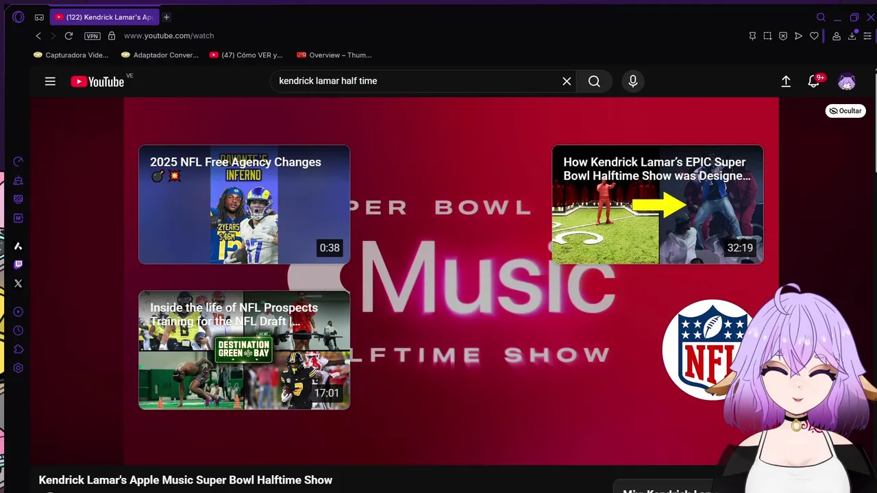Go back to previous page
The height and width of the screenshot is (493, 877).
tap(38, 36)
